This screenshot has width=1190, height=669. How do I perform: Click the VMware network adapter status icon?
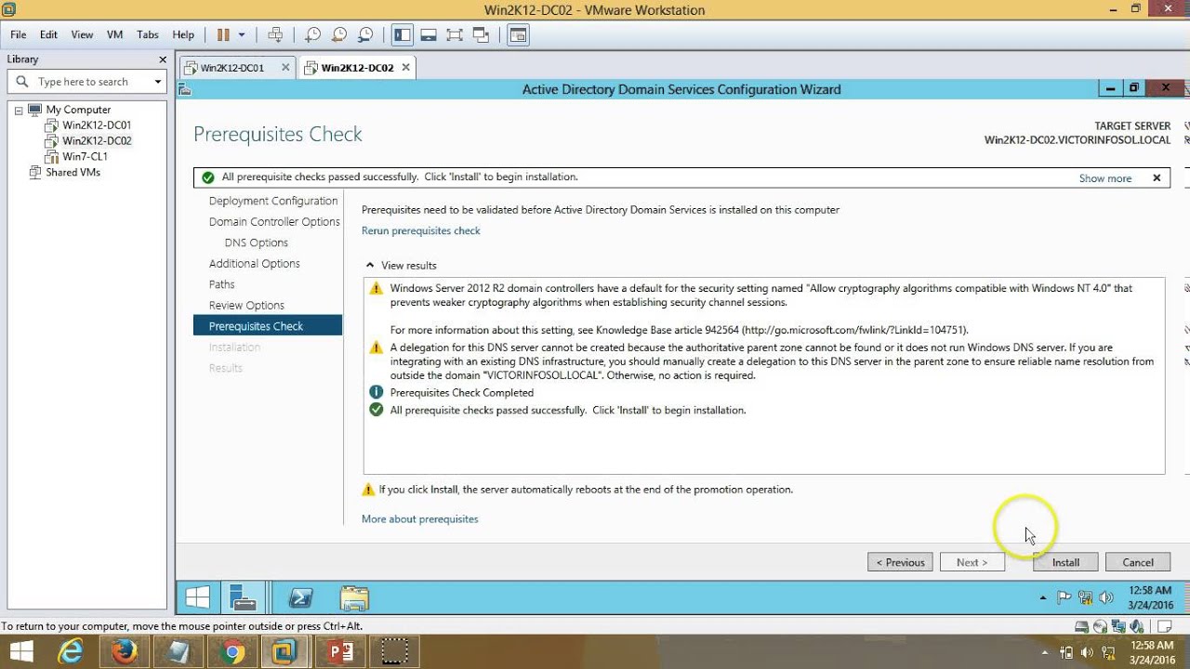(x=1119, y=626)
